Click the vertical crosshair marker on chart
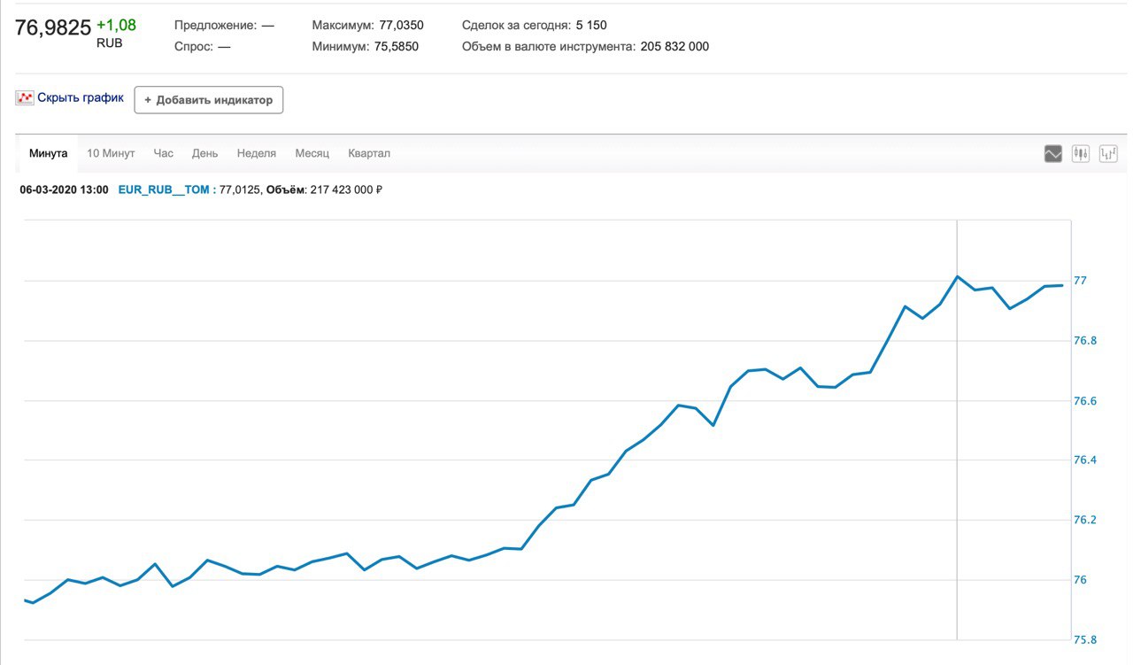1133x665 pixels. (x=957, y=429)
